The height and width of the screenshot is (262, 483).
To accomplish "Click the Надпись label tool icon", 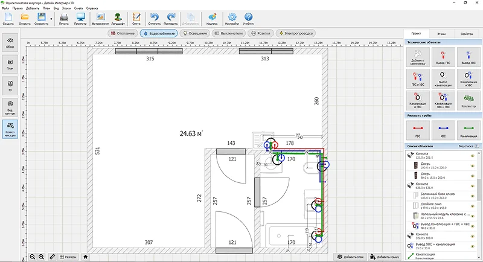I will (212, 19).
